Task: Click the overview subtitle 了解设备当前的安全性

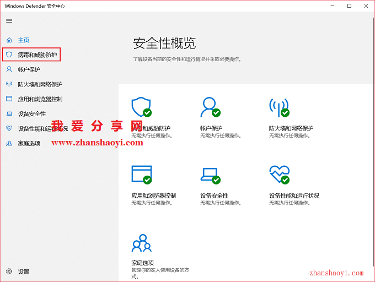Action: 187,59
